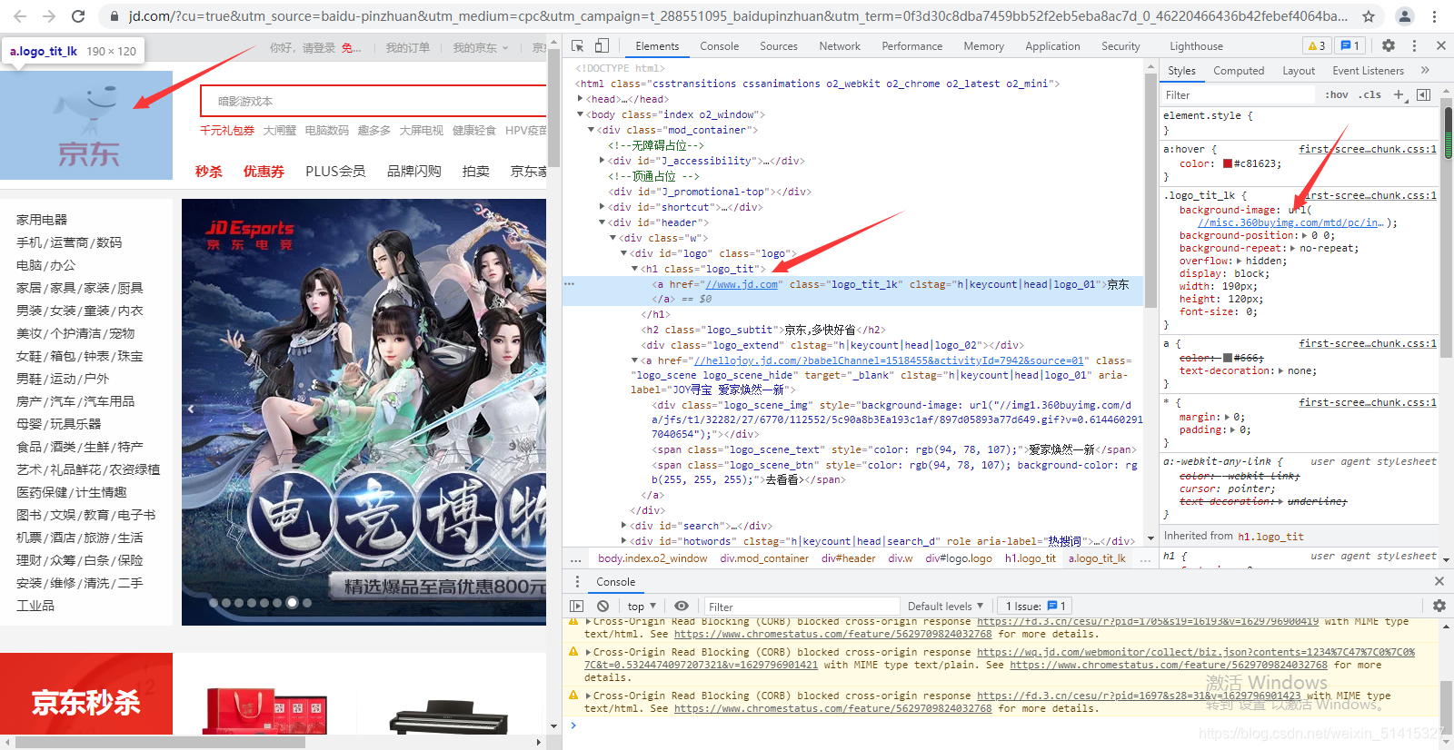Open the PLUS会员 navigation link
This screenshot has height=750, width=1454.
coord(335,171)
